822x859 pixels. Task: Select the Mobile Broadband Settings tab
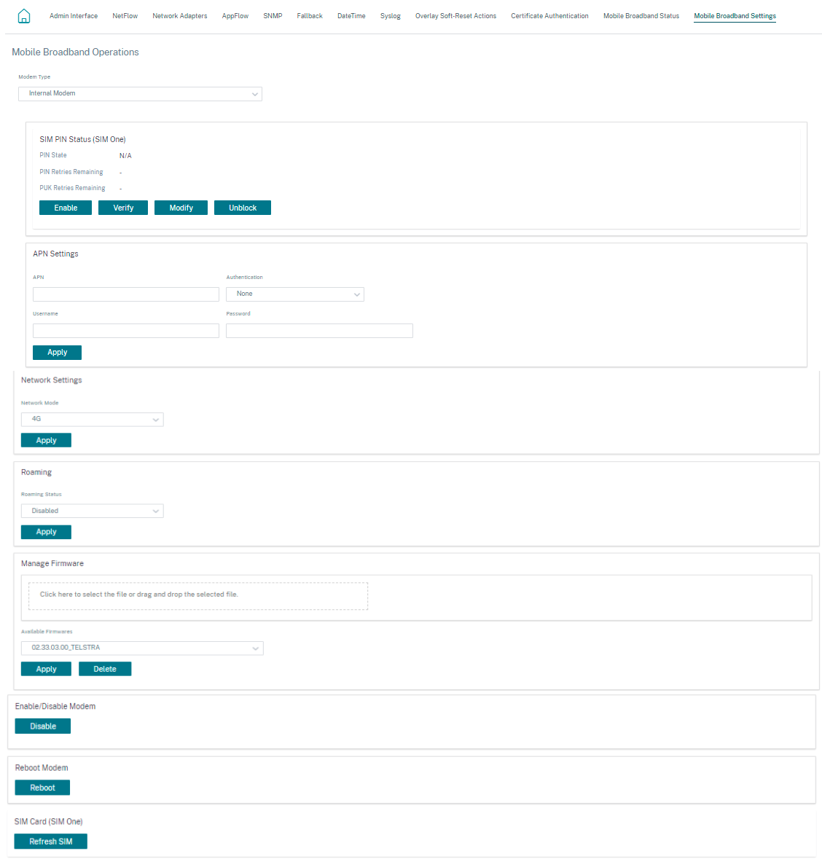click(x=735, y=16)
